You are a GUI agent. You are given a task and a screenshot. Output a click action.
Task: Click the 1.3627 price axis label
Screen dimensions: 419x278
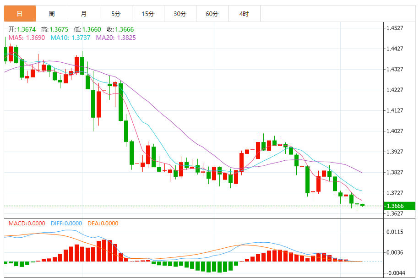click(x=395, y=213)
